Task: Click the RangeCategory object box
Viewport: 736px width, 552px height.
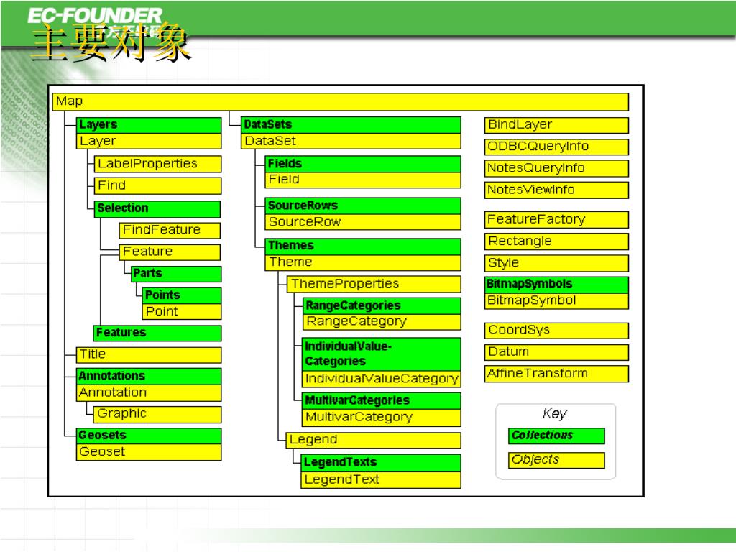Action: [x=382, y=322]
